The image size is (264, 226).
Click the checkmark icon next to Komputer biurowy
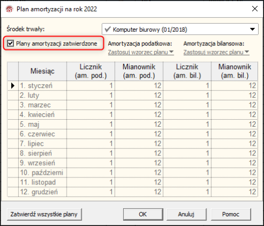tap(108, 29)
